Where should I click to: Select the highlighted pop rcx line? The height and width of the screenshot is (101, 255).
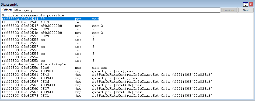pyautogui.click(x=50, y=19)
